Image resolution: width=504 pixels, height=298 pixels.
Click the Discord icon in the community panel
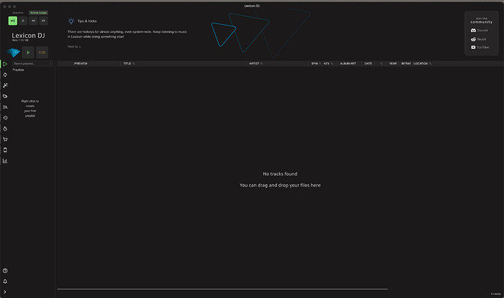click(473, 30)
